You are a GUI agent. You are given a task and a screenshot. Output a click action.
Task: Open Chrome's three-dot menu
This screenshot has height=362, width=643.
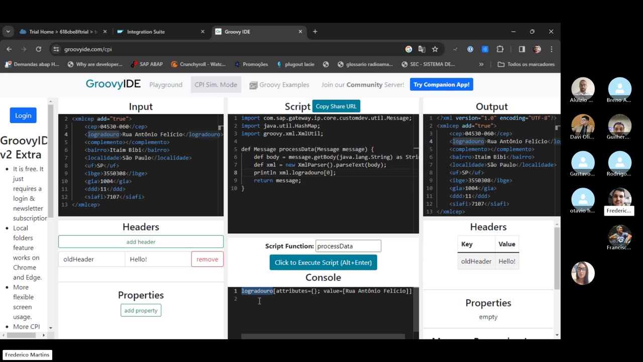point(552,49)
